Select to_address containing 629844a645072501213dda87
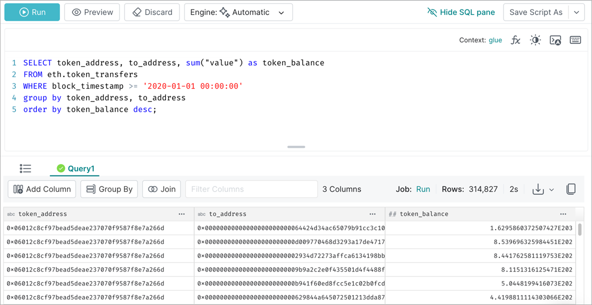Screen dimensions: 592x305 pyautogui.click(x=289, y=297)
